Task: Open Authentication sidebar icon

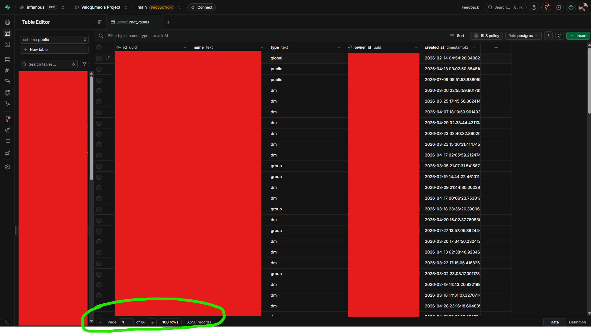Action: coord(8,71)
